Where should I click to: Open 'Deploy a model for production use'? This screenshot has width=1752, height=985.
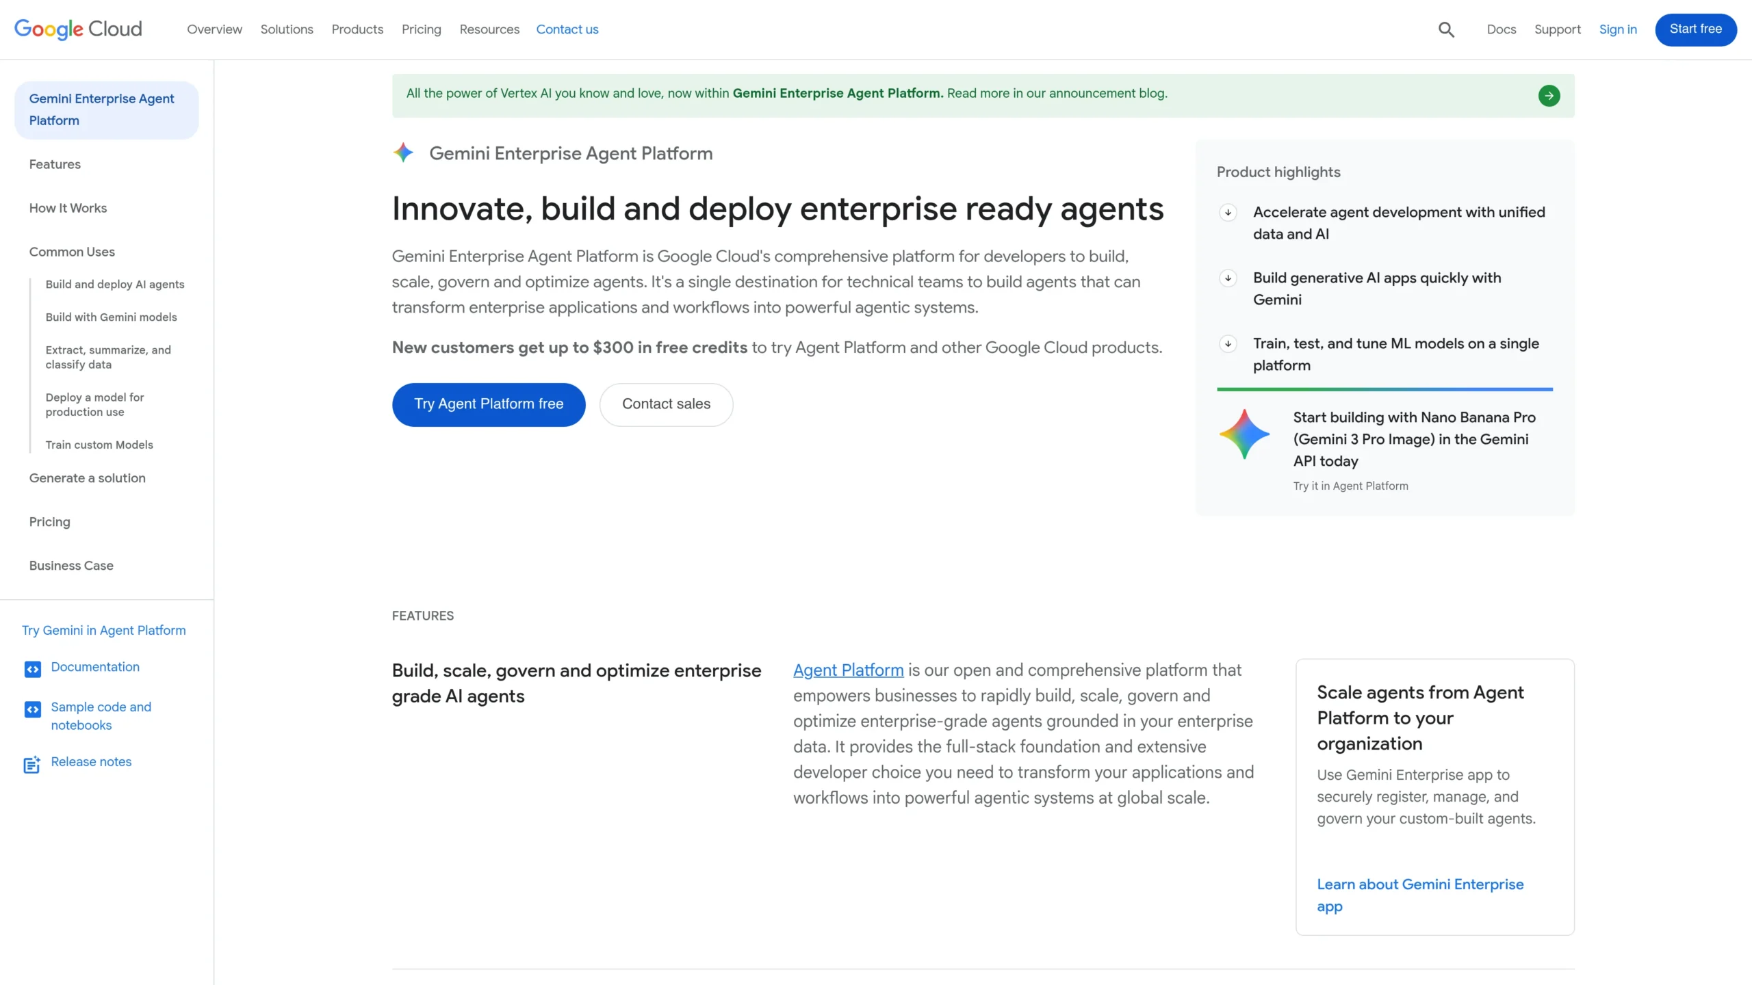point(94,405)
